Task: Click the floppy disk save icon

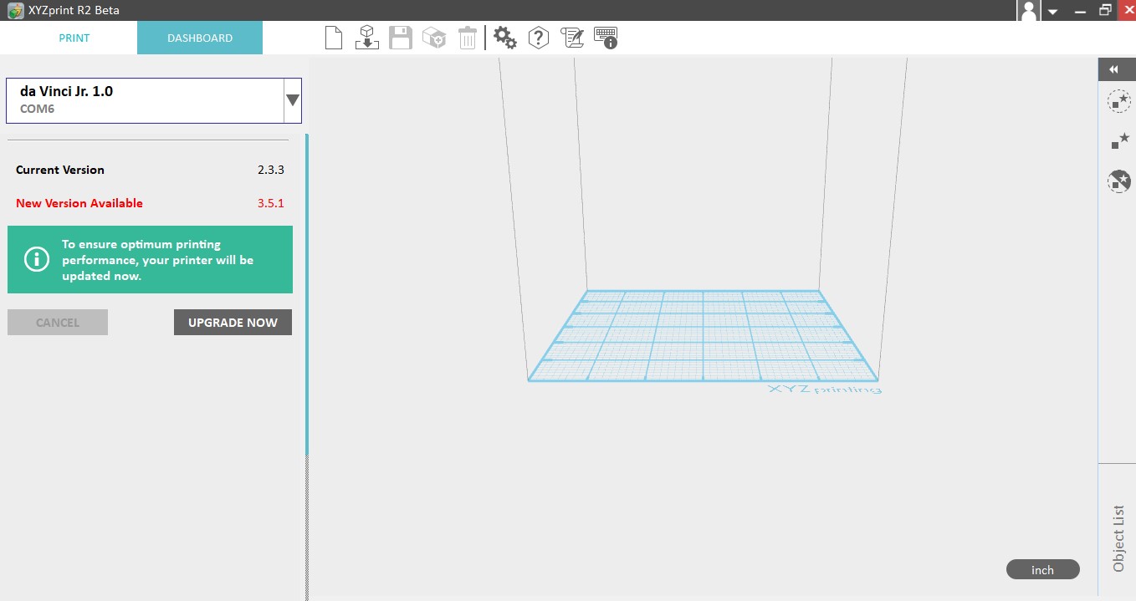Action: 401,38
